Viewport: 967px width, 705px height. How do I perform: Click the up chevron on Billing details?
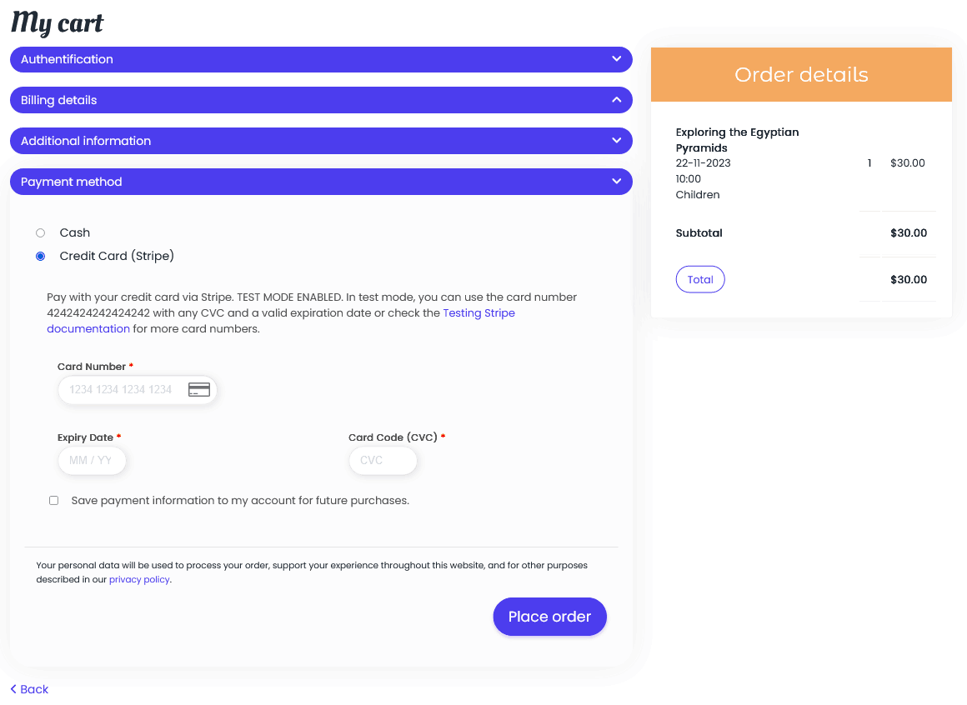[616, 100]
